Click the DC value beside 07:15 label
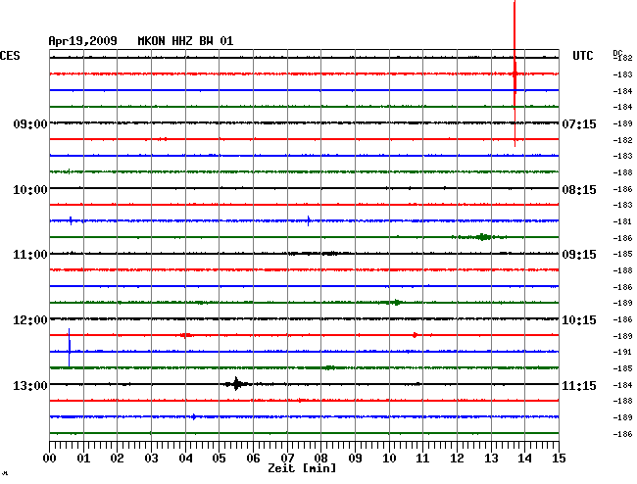Viewport: 637px width, 484px height. [x=622, y=123]
